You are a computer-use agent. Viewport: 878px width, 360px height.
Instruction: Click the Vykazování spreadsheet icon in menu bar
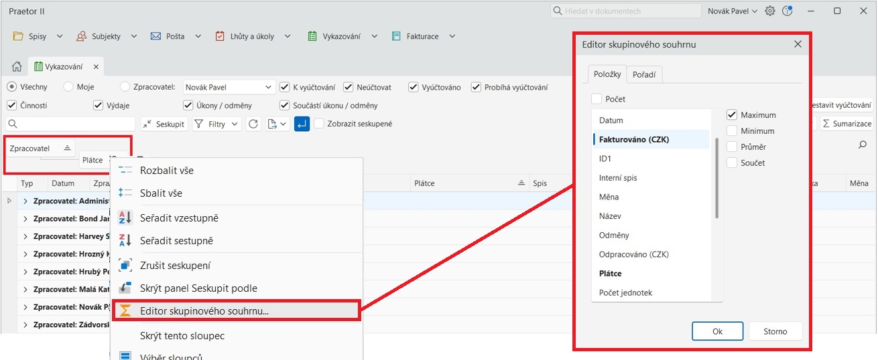pyautogui.click(x=312, y=36)
